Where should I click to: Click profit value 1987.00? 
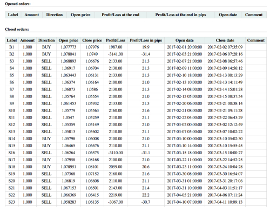pos(116,47)
